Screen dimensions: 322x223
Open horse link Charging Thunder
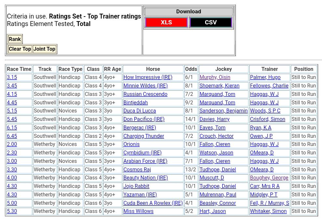(x=144, y=136)
